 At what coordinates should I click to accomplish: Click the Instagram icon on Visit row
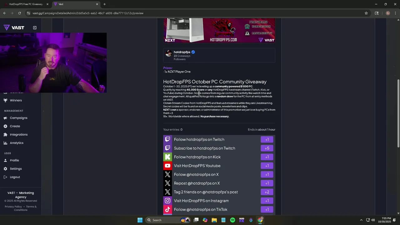pos(167,201)
